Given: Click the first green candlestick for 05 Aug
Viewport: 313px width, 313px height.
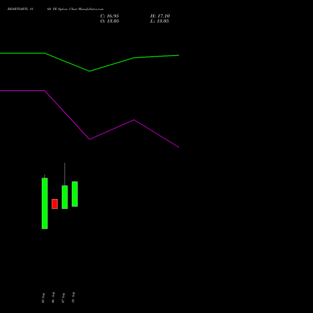Looking at the screenshot, I should pyautogui.click(x=44, y=203).
